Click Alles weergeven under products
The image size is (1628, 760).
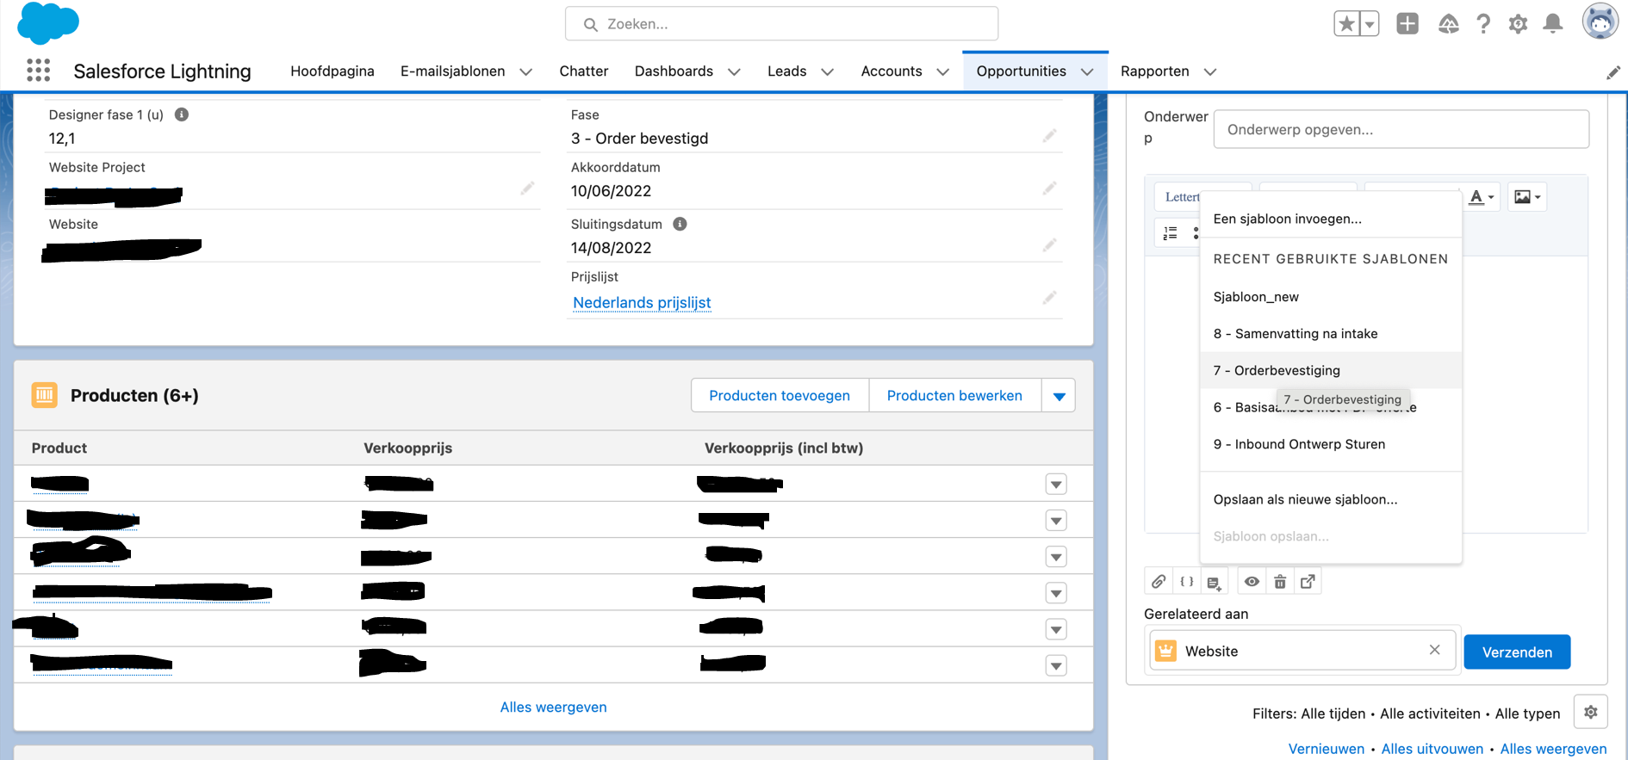554,707
